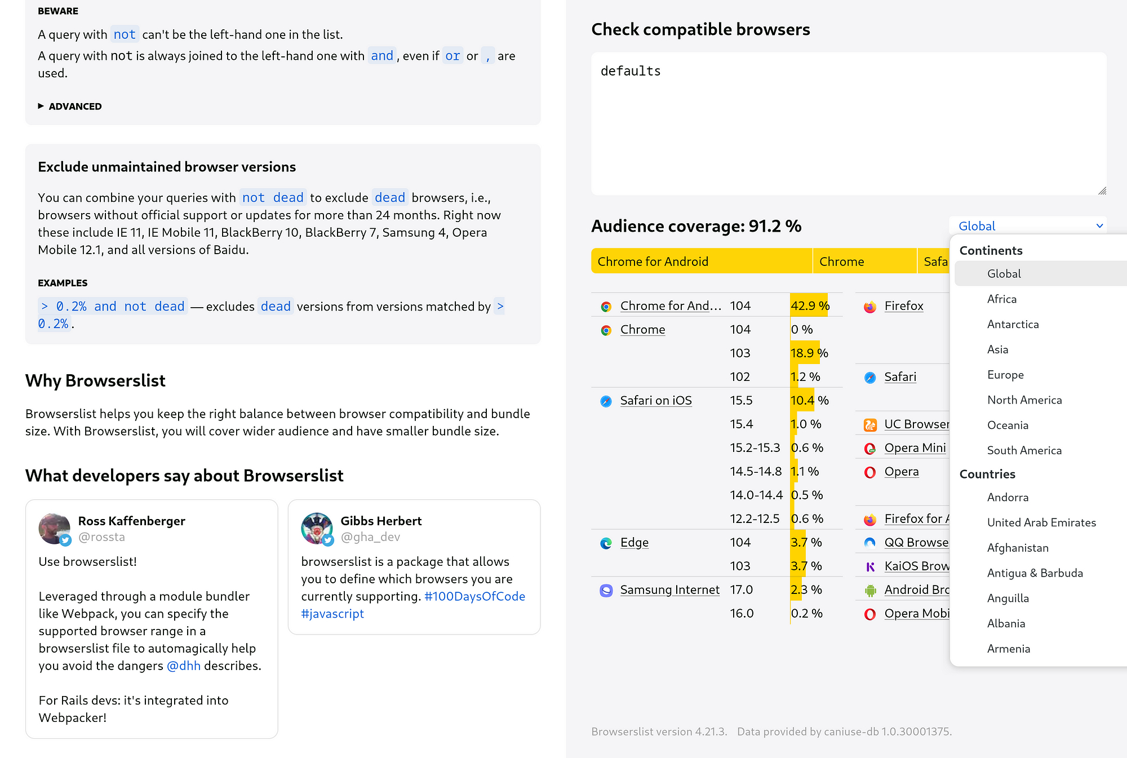Click the Safari desktop icon
Viewport: 1127px width, 758px height.
pyautogui.click(x=870, y=378)
